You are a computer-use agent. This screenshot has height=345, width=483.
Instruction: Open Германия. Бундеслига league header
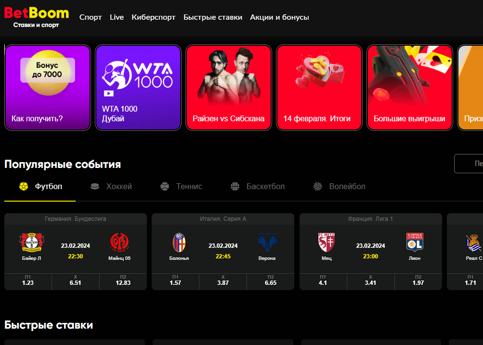tap(76, 219)
